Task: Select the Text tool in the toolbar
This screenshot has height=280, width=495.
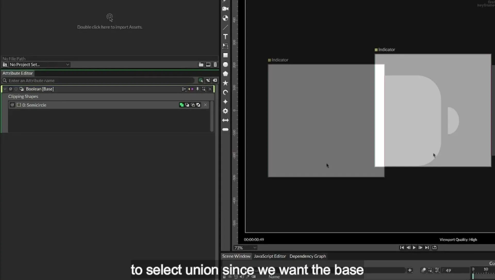Action: click(x=225, y=37)
